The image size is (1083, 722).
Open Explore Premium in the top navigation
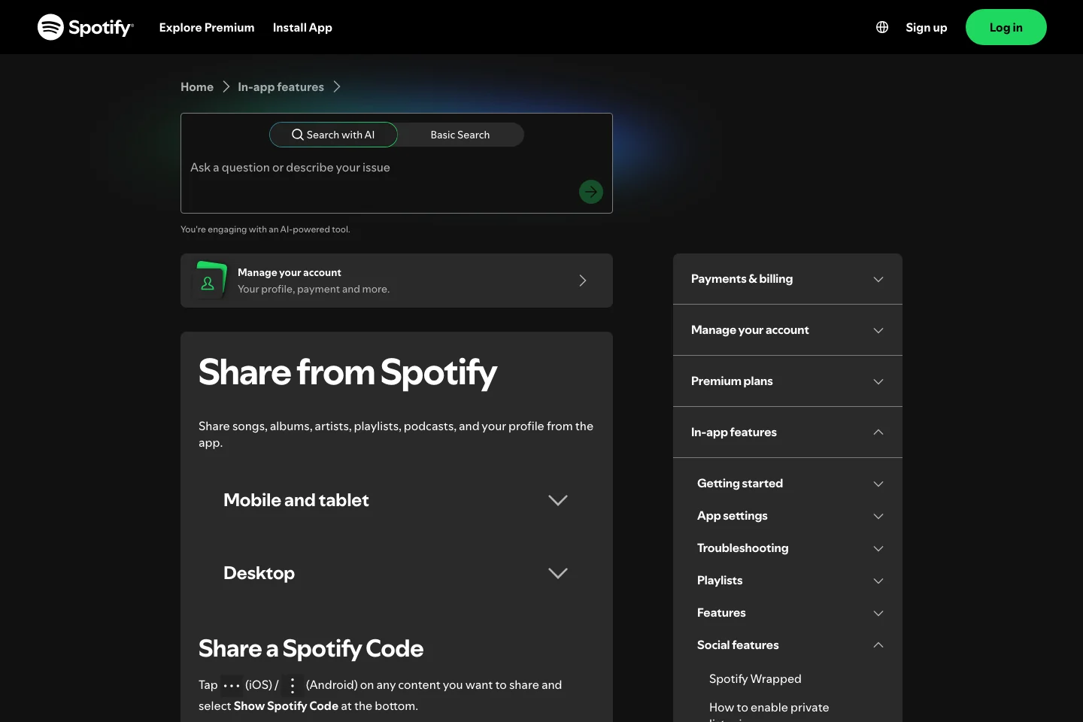(207, 27)
